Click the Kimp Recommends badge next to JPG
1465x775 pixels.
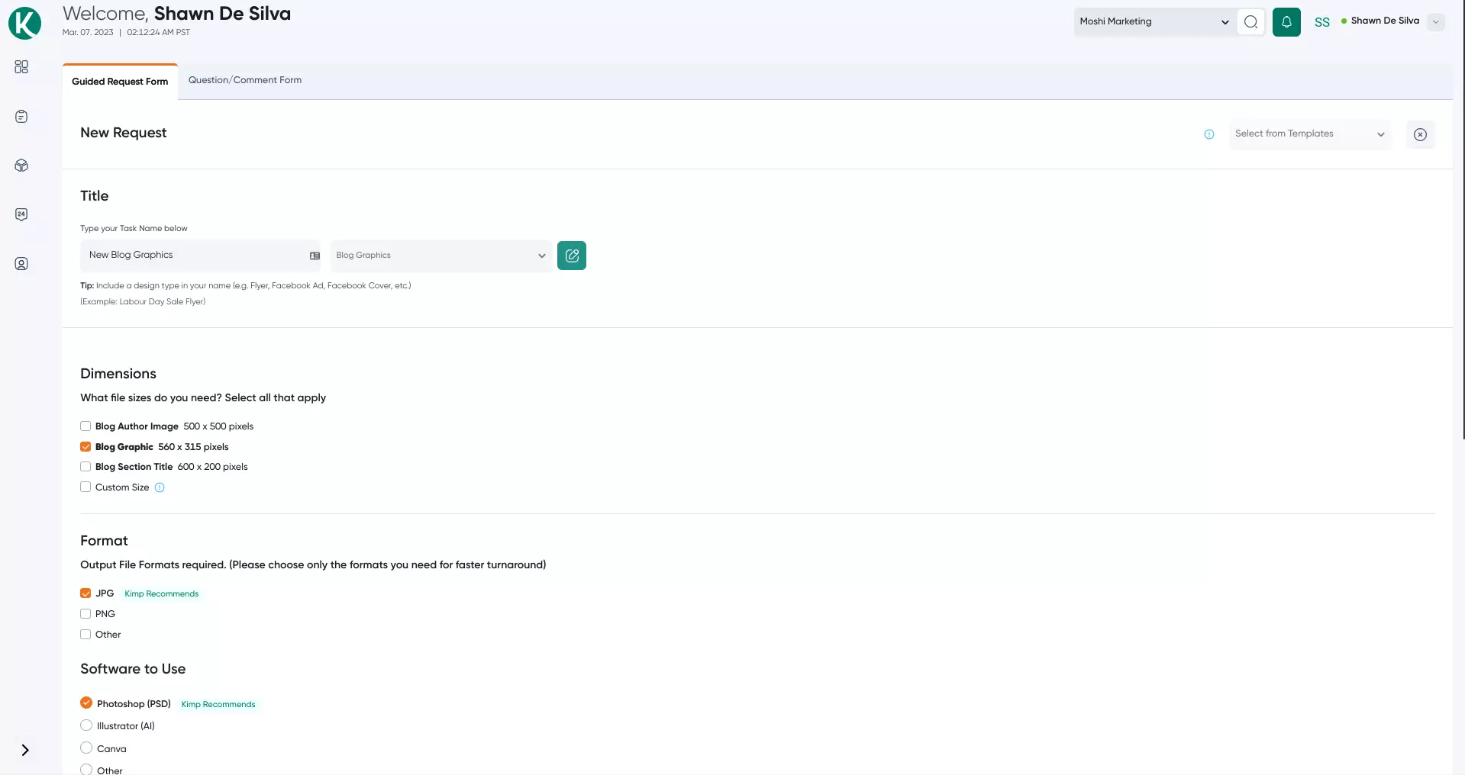[161, 593]
